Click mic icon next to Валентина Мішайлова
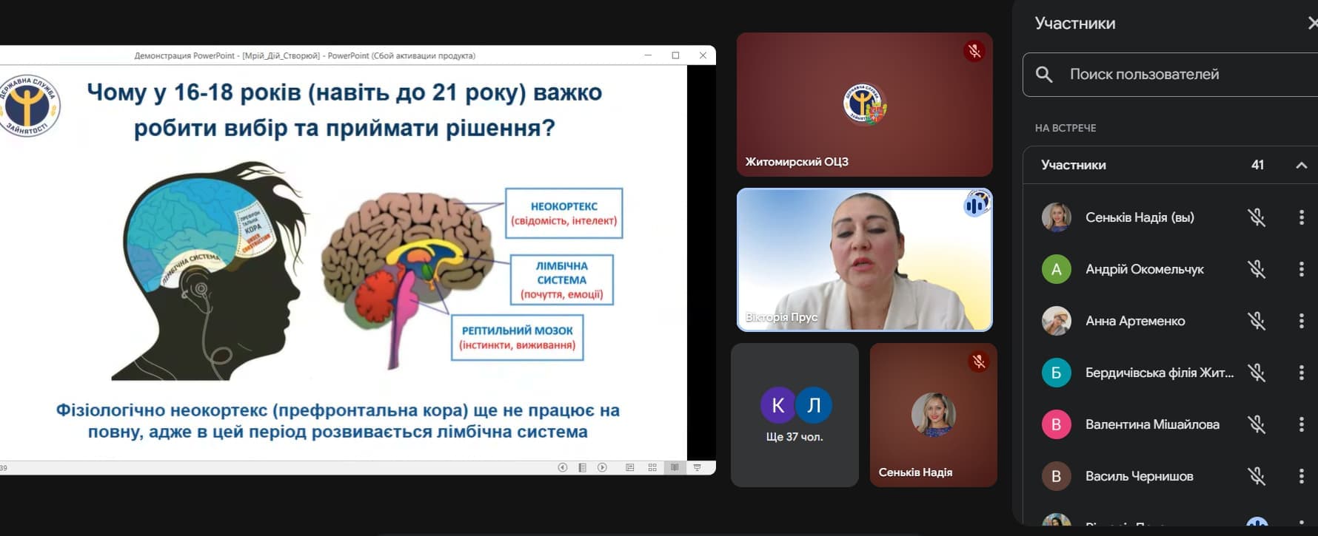This screenshot has width=1318, height=536. [x=1257, y=424]
